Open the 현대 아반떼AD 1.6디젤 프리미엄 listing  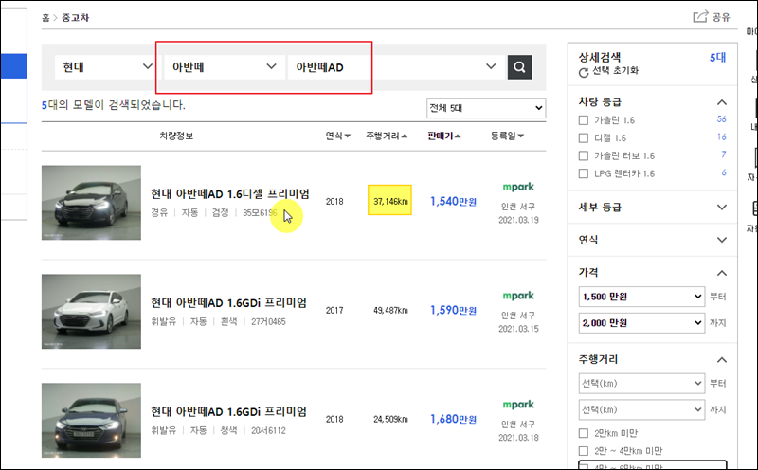click(229, 194)
